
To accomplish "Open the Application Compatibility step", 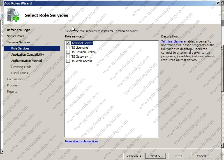I will click(x=27, y=55).
